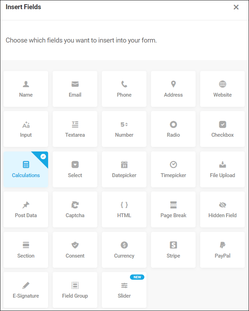Image resolution: width=249 pixels, height=311 pixels.
Task: Select the Name field icon
Action: point(26,89)
